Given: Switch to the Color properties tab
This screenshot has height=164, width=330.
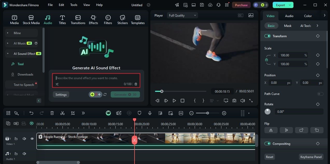Looking at the screenshot, I should 308,16.
